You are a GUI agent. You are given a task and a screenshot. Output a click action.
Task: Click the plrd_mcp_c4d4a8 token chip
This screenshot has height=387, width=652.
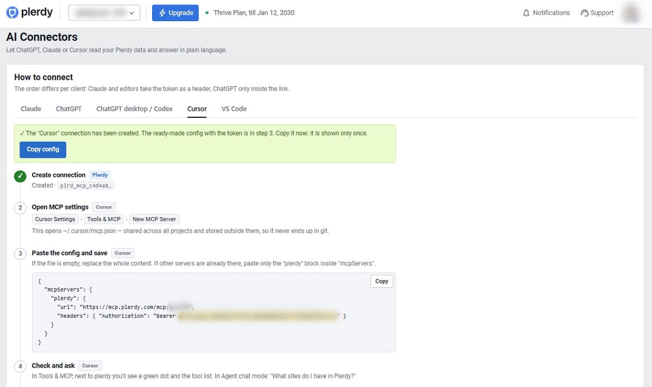point(85,186)
